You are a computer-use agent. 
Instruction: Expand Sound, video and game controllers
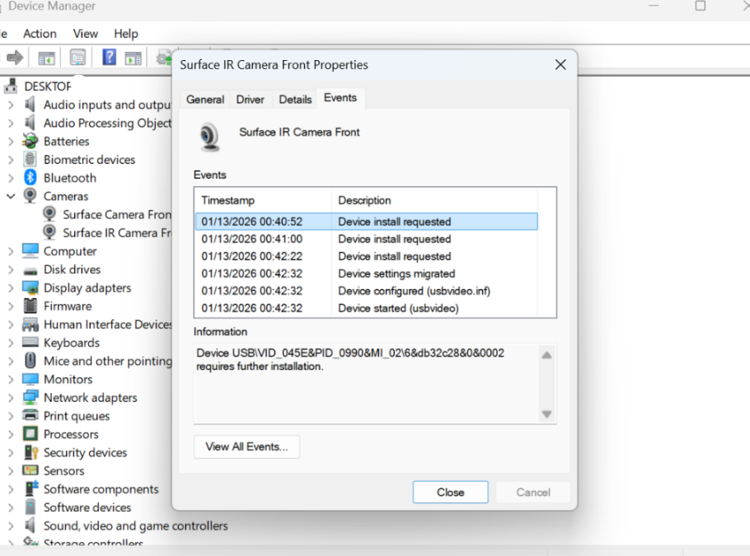click(11, 526)
